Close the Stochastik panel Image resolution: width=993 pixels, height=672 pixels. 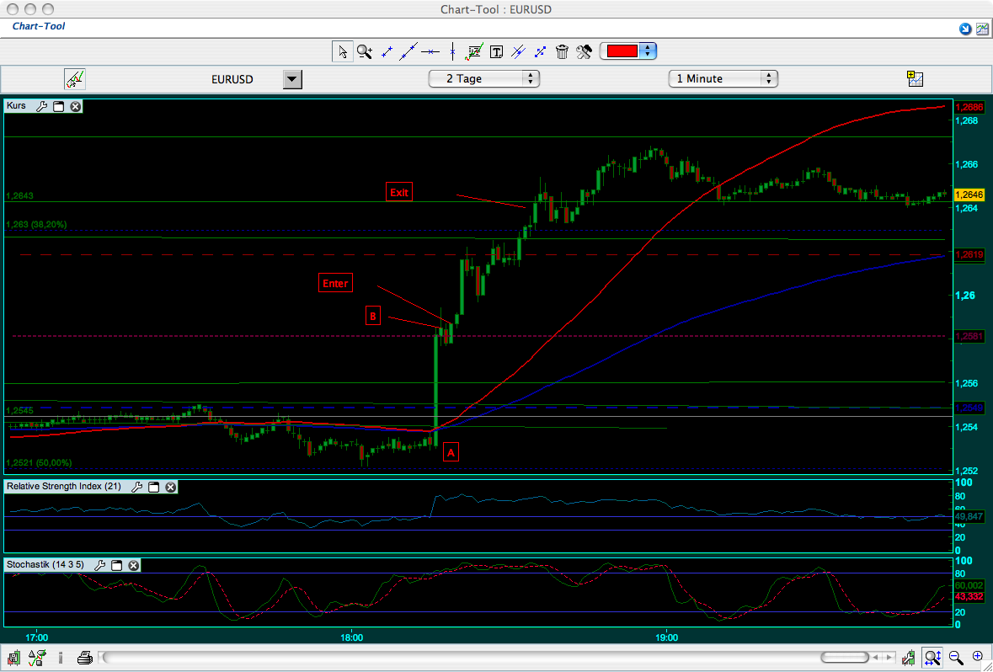pos(133,565)
